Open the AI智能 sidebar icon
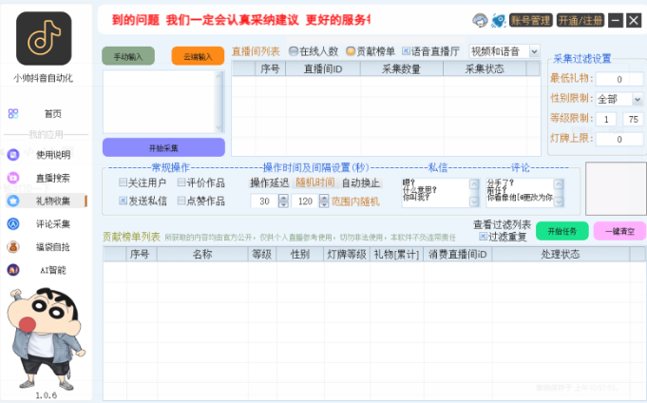Viewport: 647px width, 403px height. (13, 270)
